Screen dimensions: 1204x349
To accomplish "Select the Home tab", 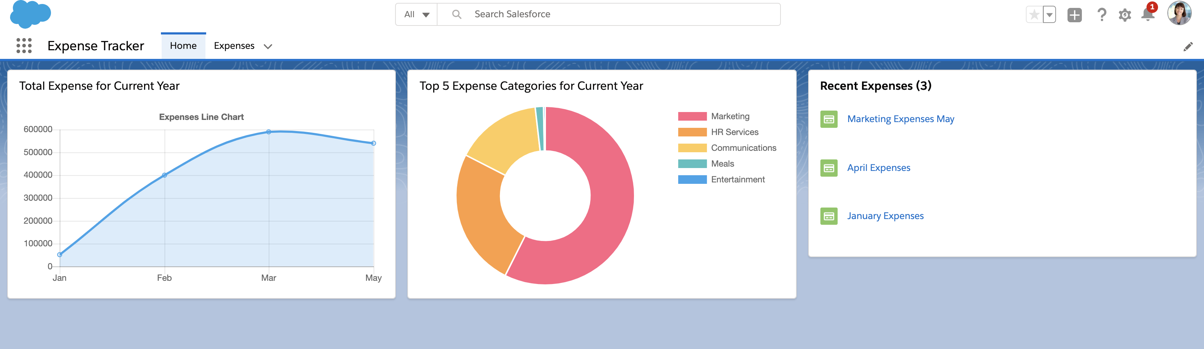I will (x=183, y=46).
